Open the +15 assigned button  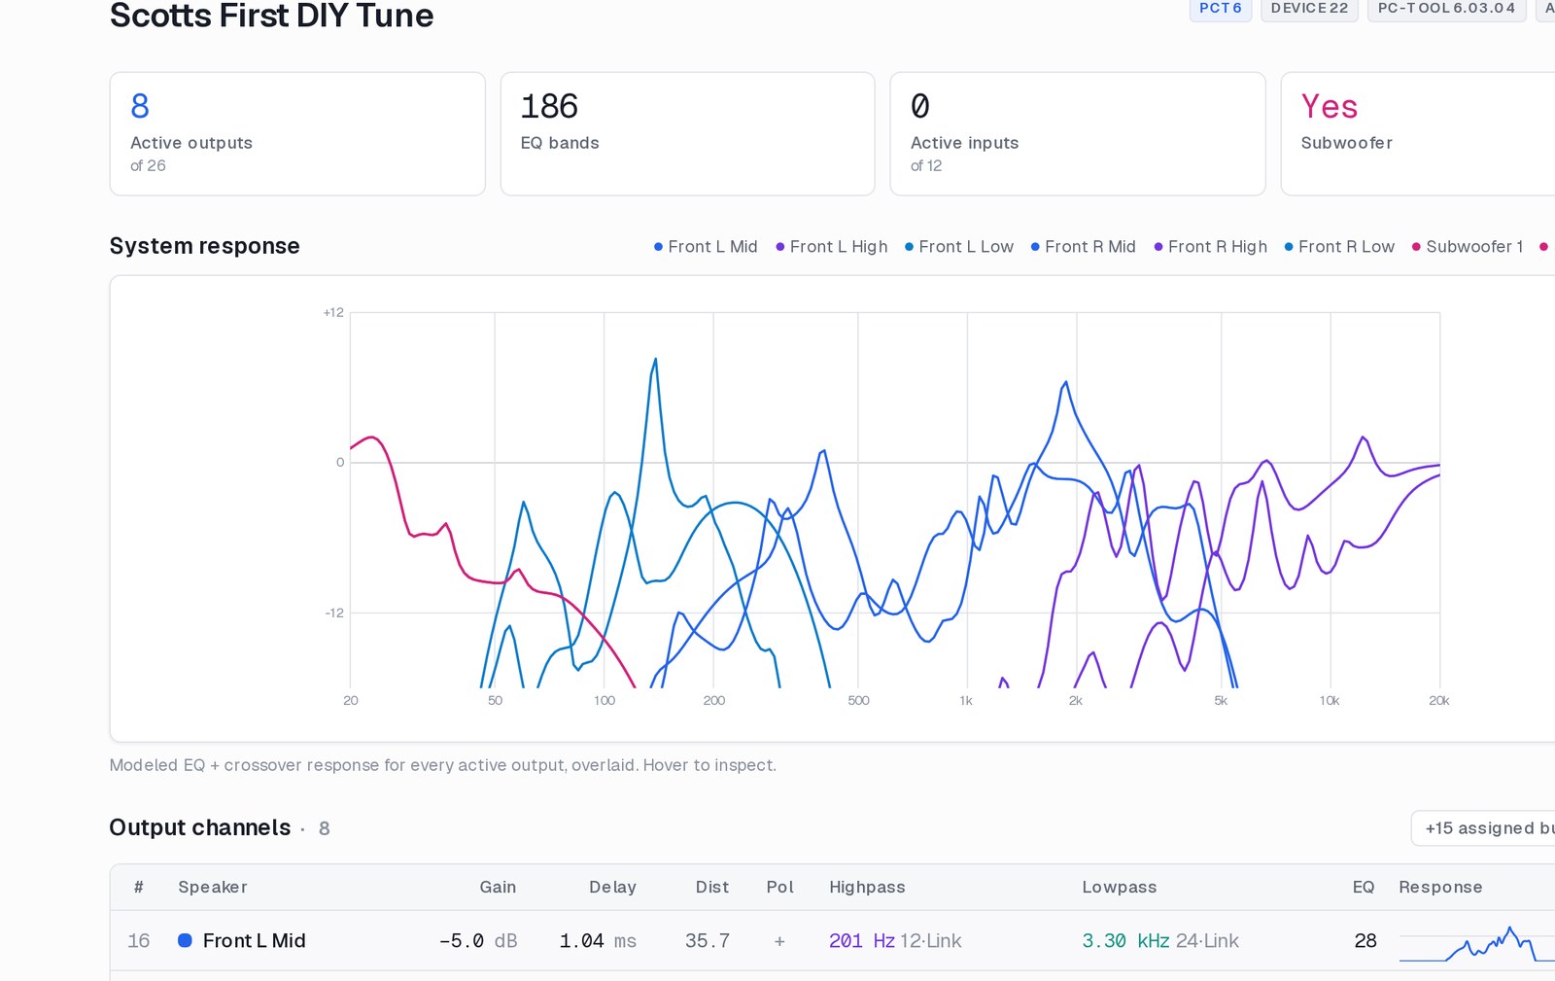pos(1483,828)
